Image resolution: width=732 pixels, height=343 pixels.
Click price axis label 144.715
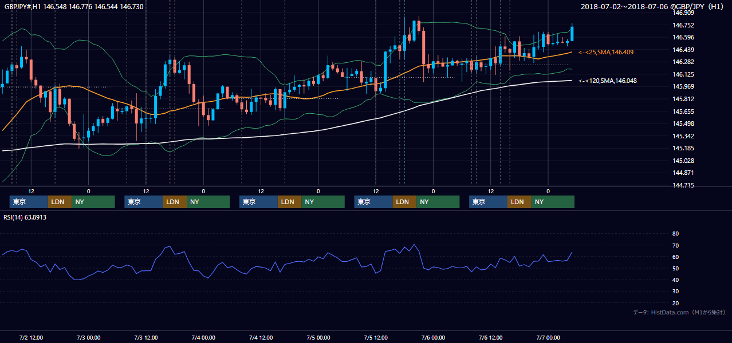pos(684,185)
